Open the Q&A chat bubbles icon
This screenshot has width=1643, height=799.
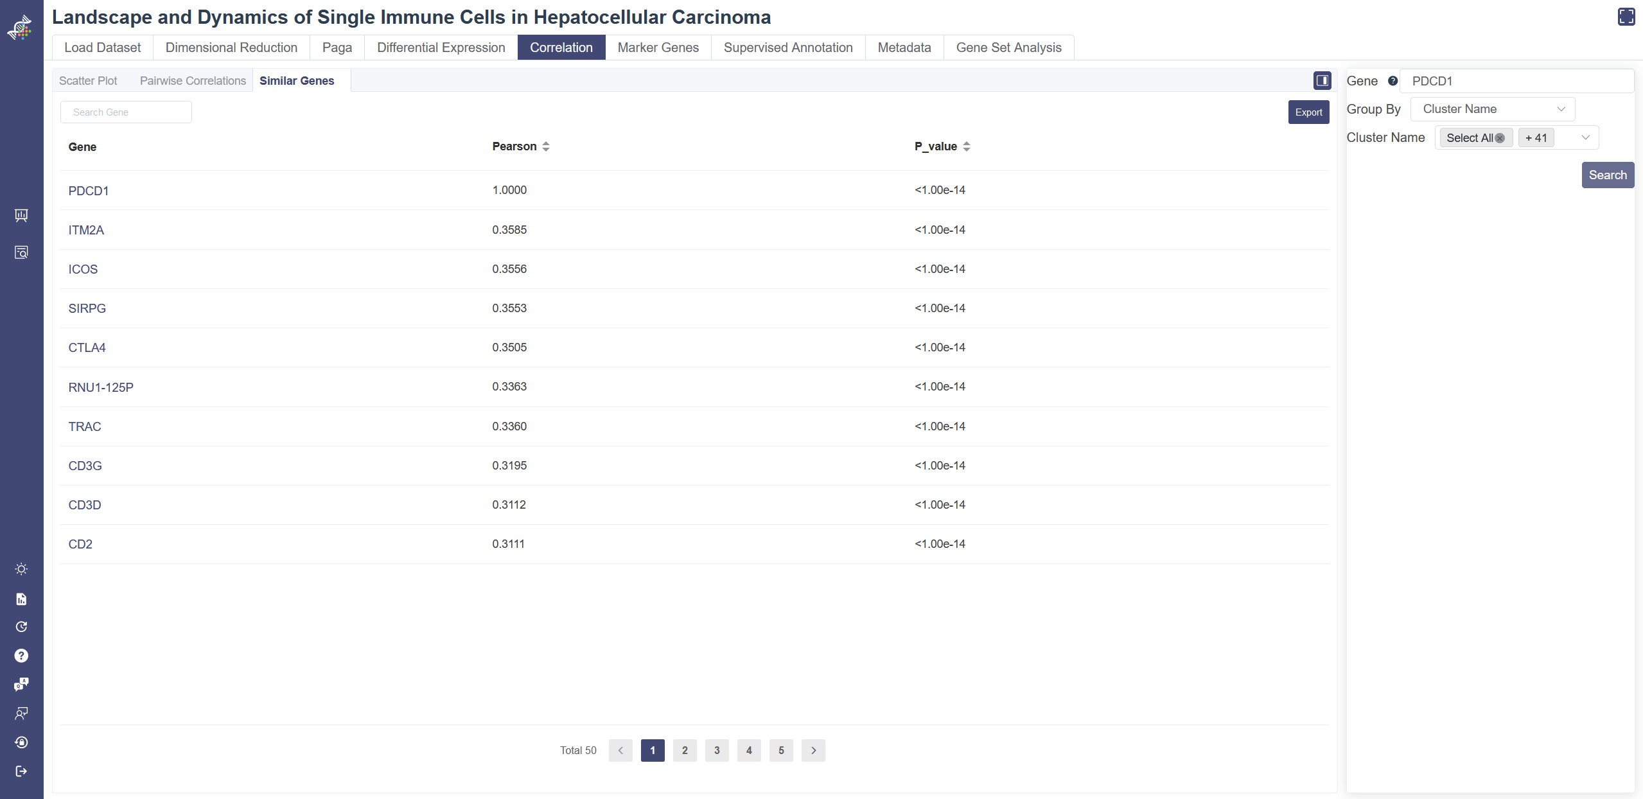pyautogui.click(x=21, y=685)
